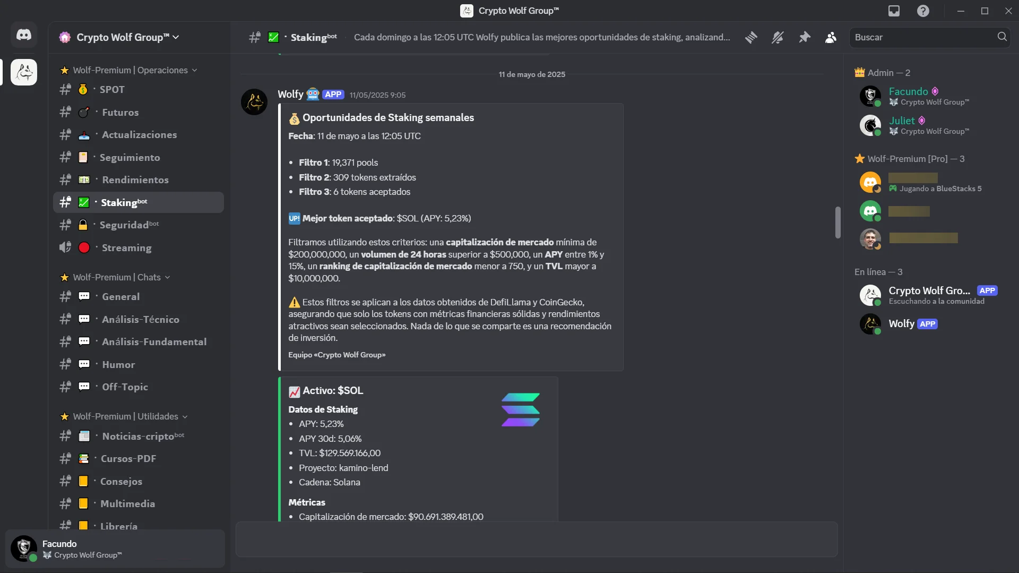Open the Inbox icon in title bar
The image size is (1019, 573).
click(x=894, y=11)
